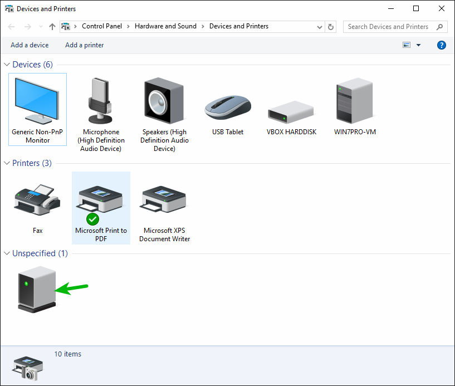Expand the chevron after Hardware and Sound
This screenshot has height=386, width=455.
pos(203,26)
